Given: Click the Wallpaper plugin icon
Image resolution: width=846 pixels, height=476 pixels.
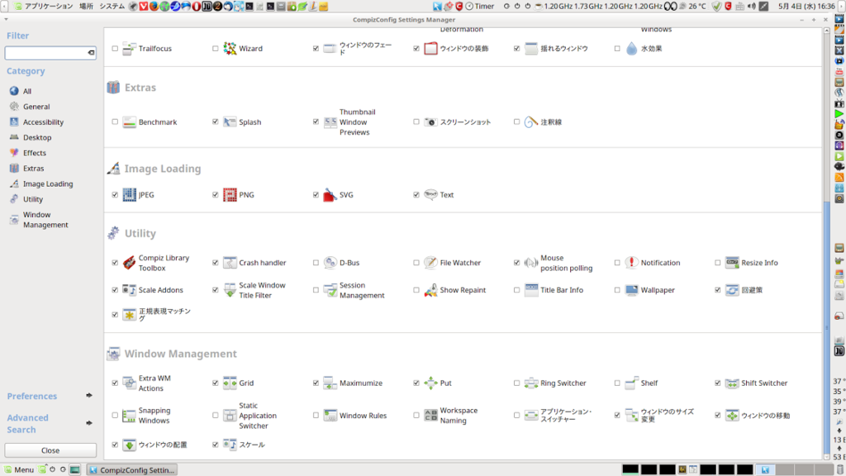Looking at the screenshot, I should point(631,290).
